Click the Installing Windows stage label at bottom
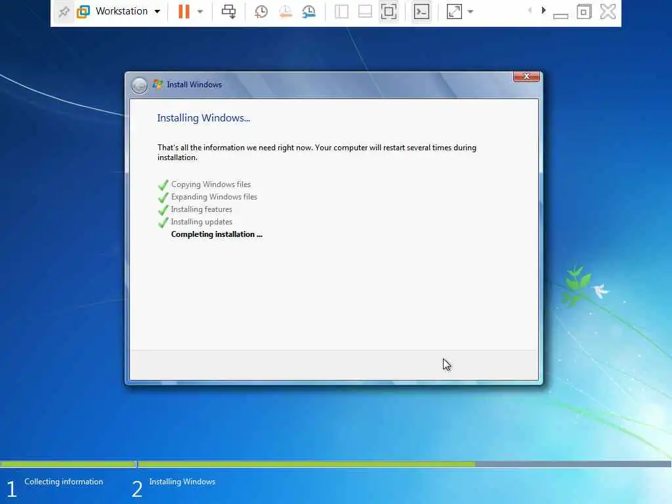672x504 pixels. pyautogui.click(x=182, y=482)
